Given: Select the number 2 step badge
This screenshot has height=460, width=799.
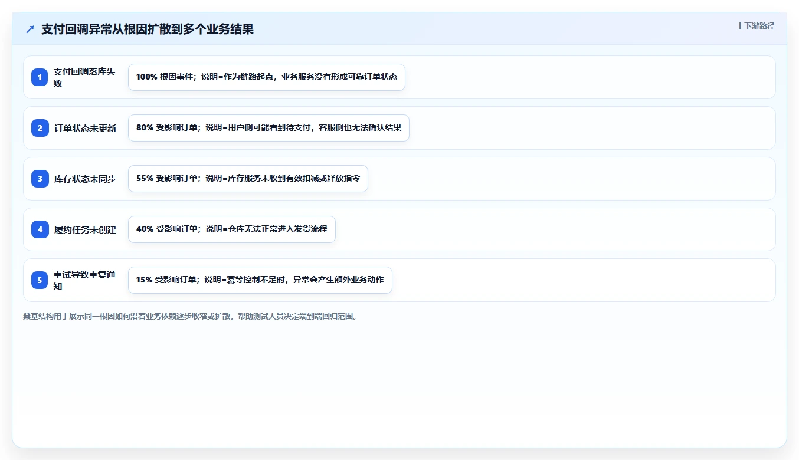Looking at the screenshot, I should click(40, 128).
